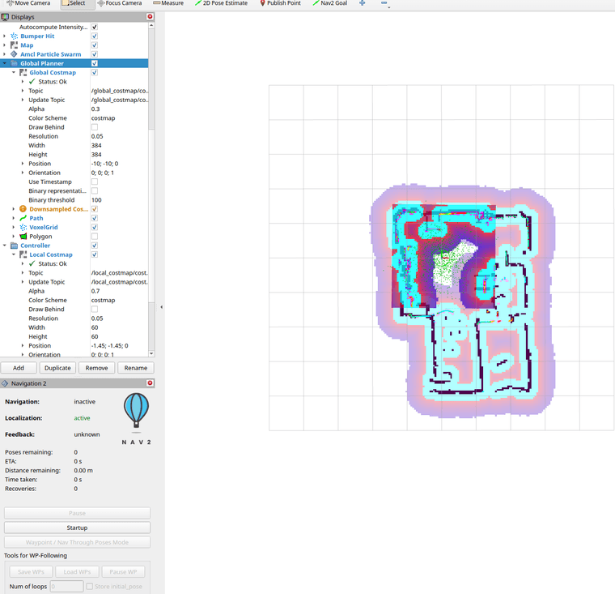
Task: Toggle the Bumper Hit display checkbox
Action: (x=95, y=36)
